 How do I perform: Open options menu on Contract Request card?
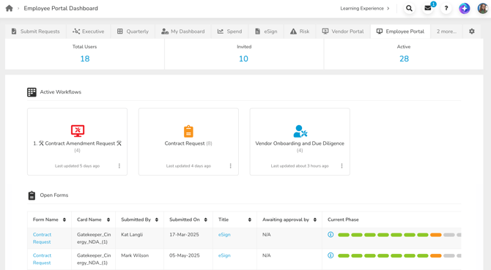click(230, 166)
